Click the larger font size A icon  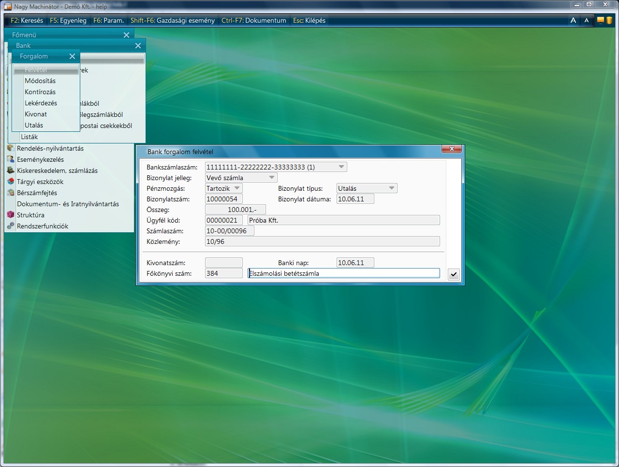coord(573,20)
